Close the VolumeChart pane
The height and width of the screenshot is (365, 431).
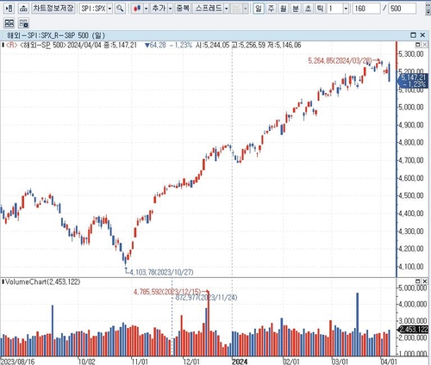pos(424,281)
